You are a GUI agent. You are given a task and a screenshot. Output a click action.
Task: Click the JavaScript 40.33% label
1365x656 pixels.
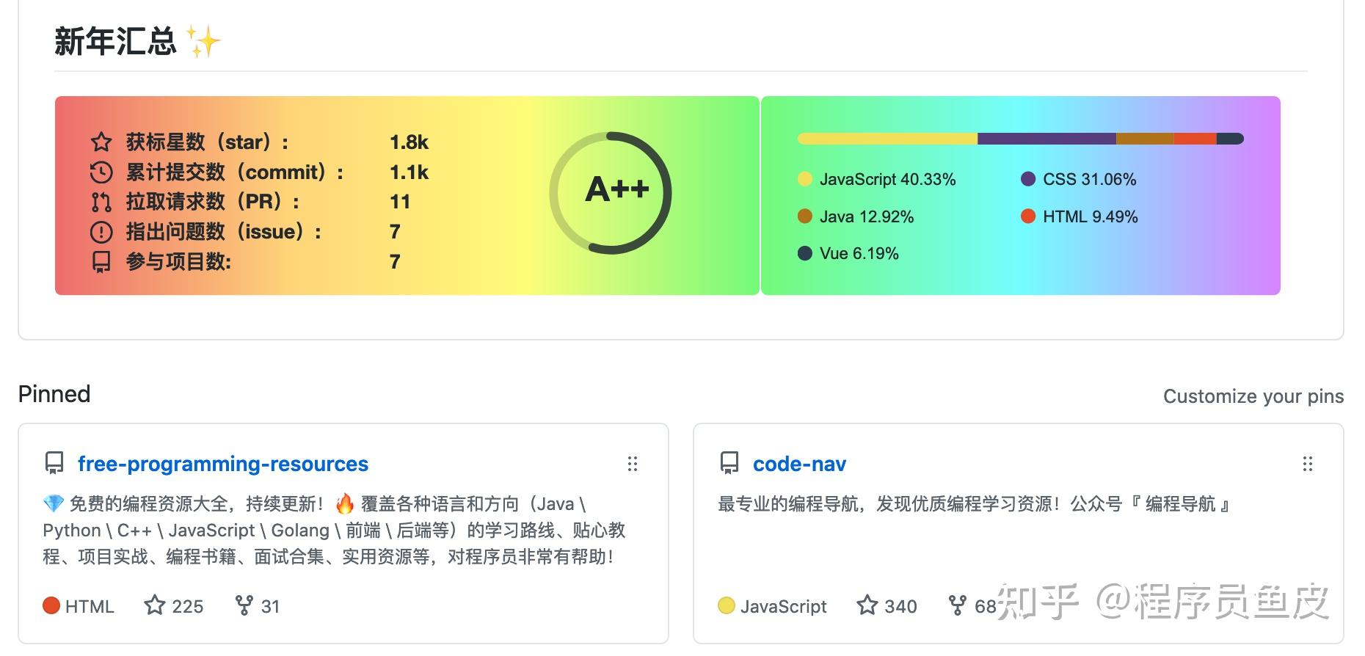(x=887, y=179)
